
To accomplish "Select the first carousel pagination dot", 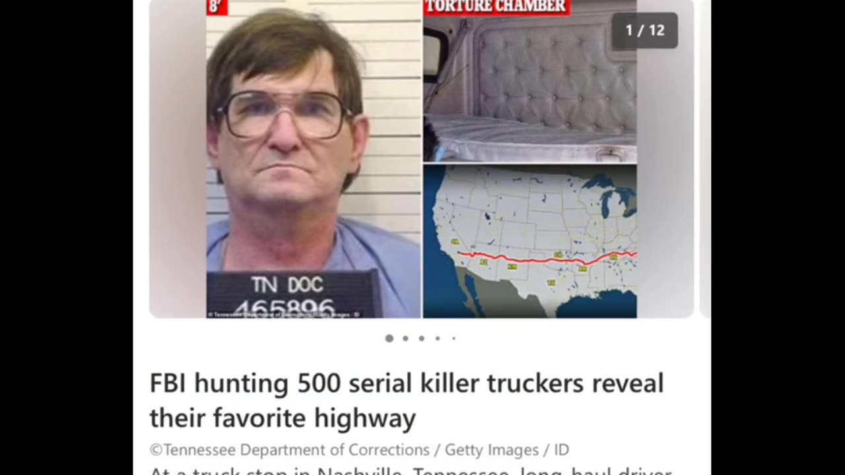I will point(389,338).
